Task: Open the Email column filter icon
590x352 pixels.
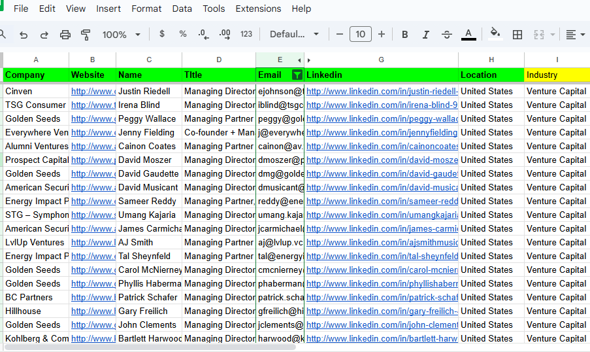Action: coord(297,75)
